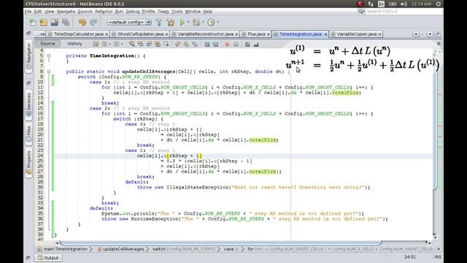Close the Flux.java tab

(x=269, y=34)
